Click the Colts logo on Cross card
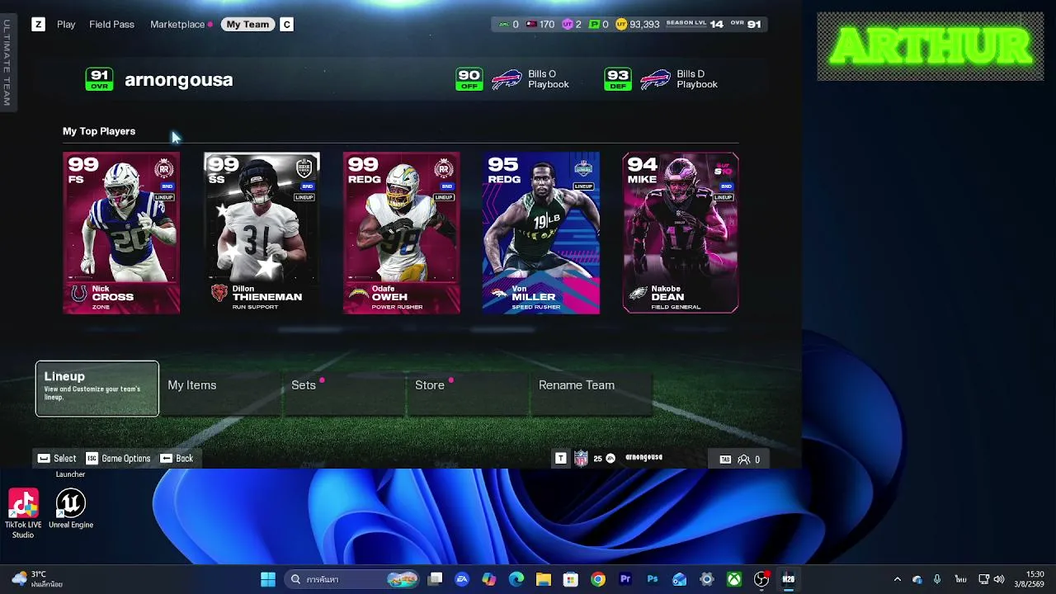Screen dimensions: 1056x594 pyautogui.click(x=79, y=294)
